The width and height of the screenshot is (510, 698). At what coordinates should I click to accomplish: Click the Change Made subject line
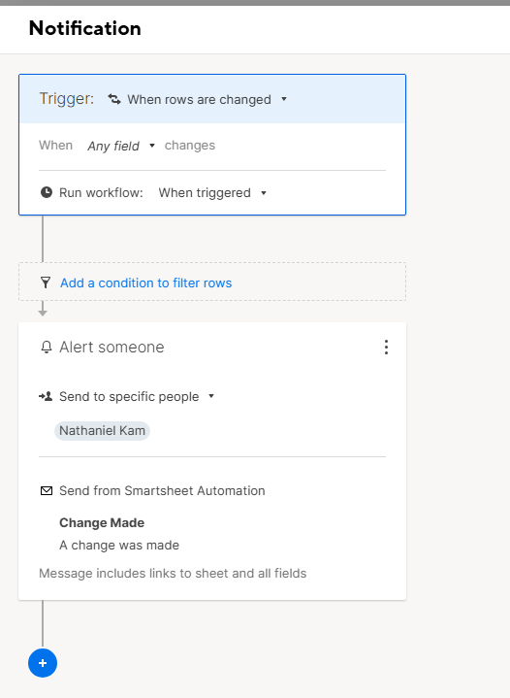(x=102, y=522)
